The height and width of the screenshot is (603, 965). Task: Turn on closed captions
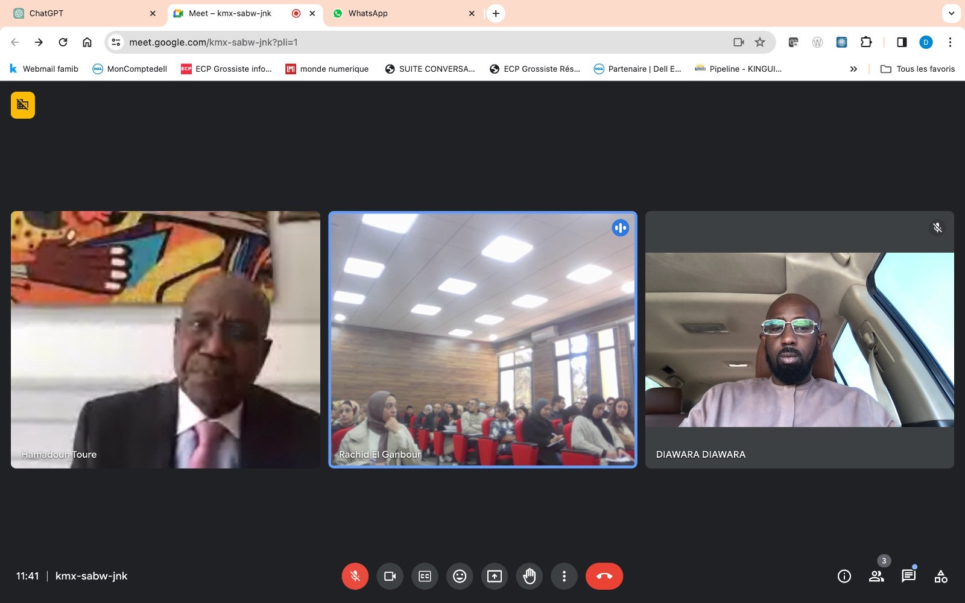click(x=425, y=576)
